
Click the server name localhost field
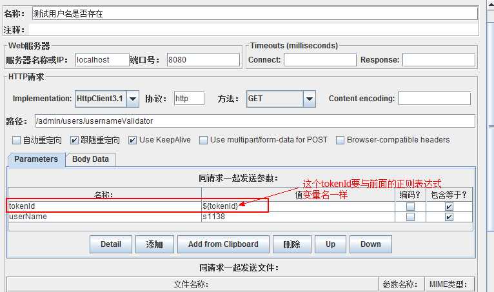pos(103,59)
